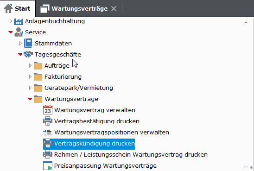Collapse the Wartungsverträge folder arrow
Screen dimensions: 254x171
[30, 99]
